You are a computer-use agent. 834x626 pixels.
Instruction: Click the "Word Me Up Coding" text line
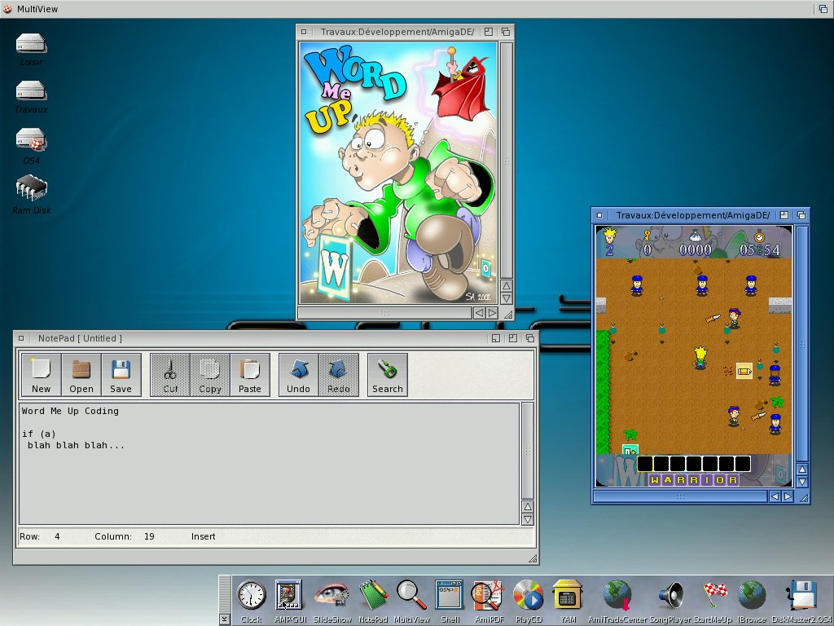(70, 411)
